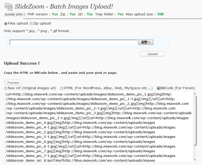
Task: Click the Preview button
Action: 13,82
